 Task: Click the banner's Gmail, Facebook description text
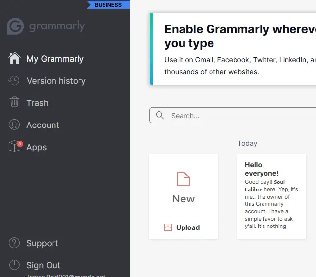point(240,66)
